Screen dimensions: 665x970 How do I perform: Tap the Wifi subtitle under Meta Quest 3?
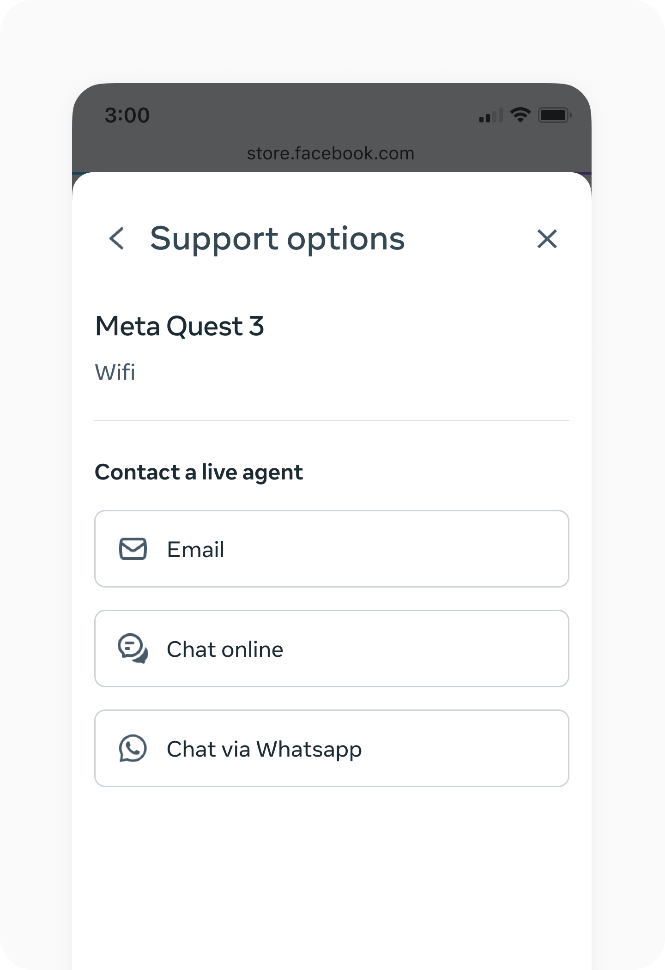pyautogui.click(x=115, y=371)
